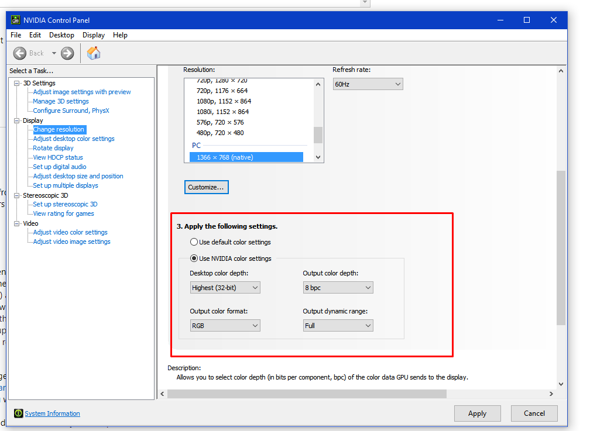Image resolution: width=590 pixels, height=431 pixels.
Task: Open the File menu
Action: [16, 35]
